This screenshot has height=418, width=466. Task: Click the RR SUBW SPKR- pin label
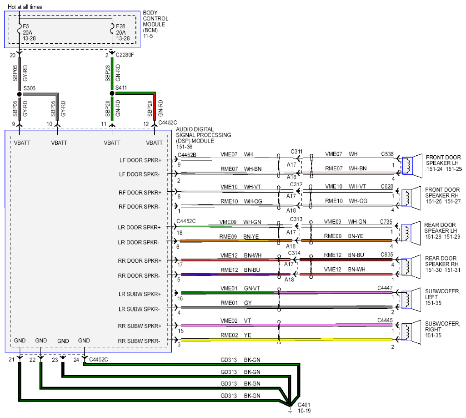click(x=139, y=341)
